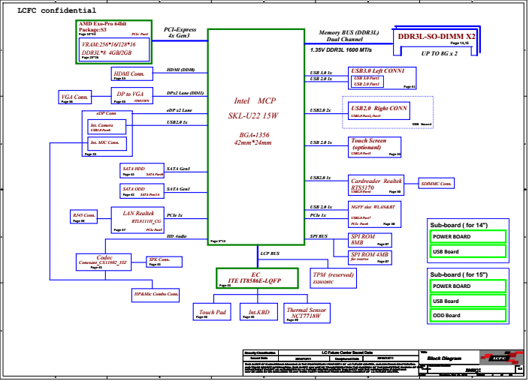Select the 'AMD Exo-Pro 64bit' GPU block
This screenshot has width=529, height=381.
click(113, 42)
